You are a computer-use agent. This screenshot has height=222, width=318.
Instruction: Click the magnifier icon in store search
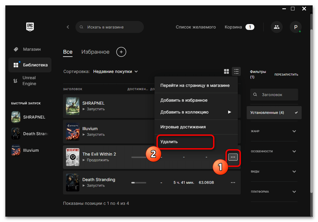click(x=81, y=27)
